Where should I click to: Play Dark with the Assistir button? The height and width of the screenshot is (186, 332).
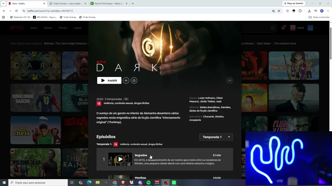[x=109, y=80]
